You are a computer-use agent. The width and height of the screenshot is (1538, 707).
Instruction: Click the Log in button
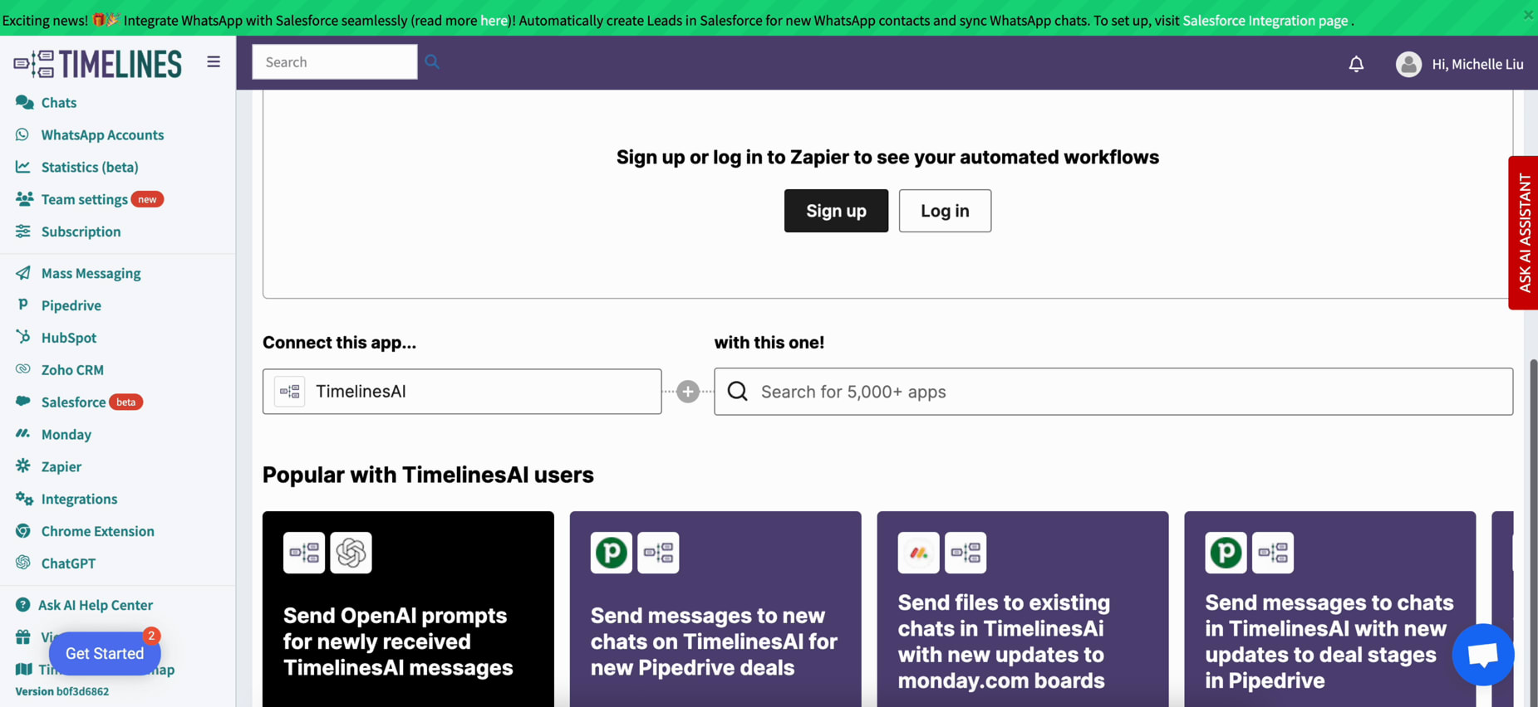[945, 211]
